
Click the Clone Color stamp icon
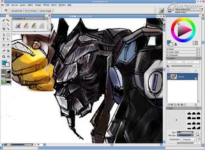(175, 44)
